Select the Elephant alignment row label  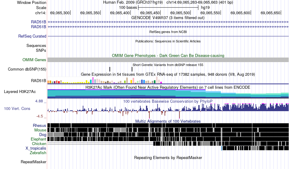[38, 139]
